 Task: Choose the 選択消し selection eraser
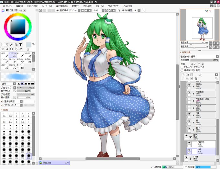(28, 61)
